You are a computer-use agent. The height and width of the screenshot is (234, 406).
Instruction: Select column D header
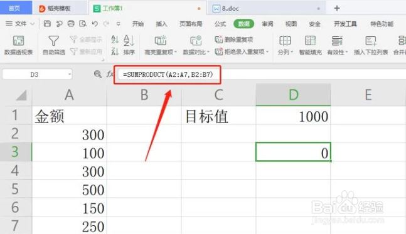tap(293, 94)
